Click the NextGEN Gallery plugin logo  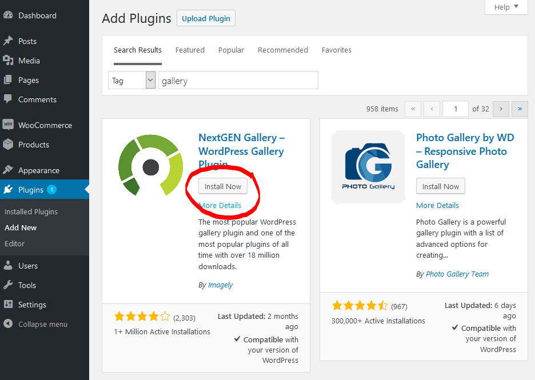tap(150, 166)
